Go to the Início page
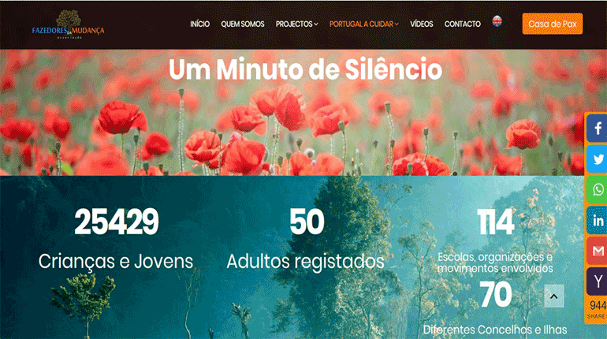 pos(199,24)
